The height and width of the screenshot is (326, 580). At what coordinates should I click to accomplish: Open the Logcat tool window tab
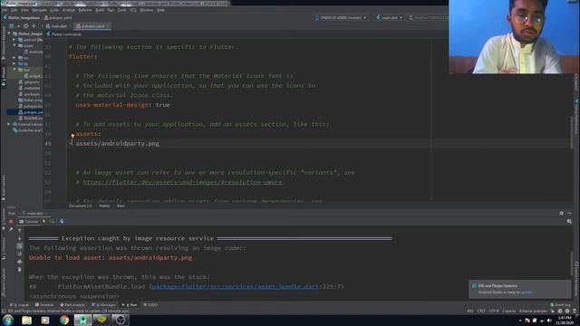(20, 305)
